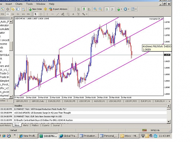Viewport: 190px width, 142px height.
Task: Open the Arrows dropdown arrow
Action: [87, 14]
